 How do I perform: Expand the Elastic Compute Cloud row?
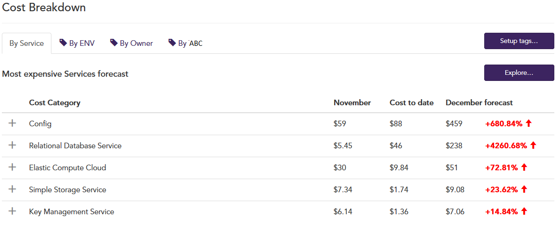click(13, 167)
